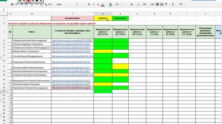Click the name Кириллина Галина Александровна

(x=31, y=88)
